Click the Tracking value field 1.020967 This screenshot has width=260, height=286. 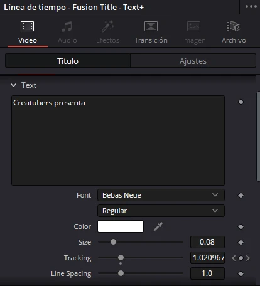click(x=207, y=258)
